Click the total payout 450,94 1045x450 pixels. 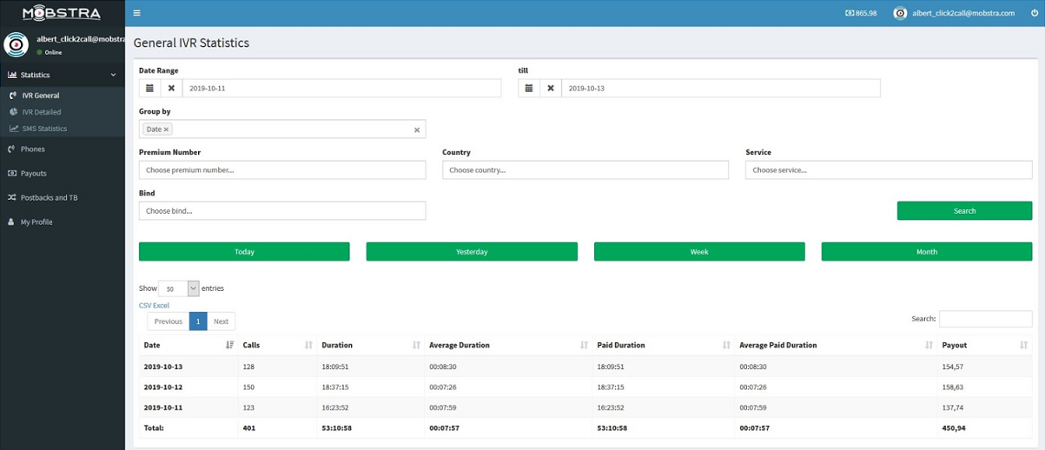[954, 427]
